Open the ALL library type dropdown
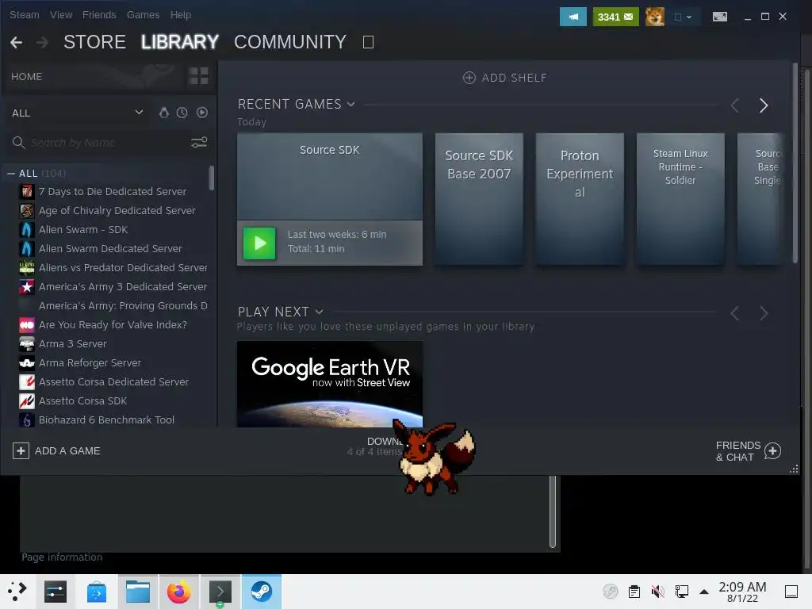The width and height of the screenshot is (812, 609). pyautogui.click(x=78, y=113)
